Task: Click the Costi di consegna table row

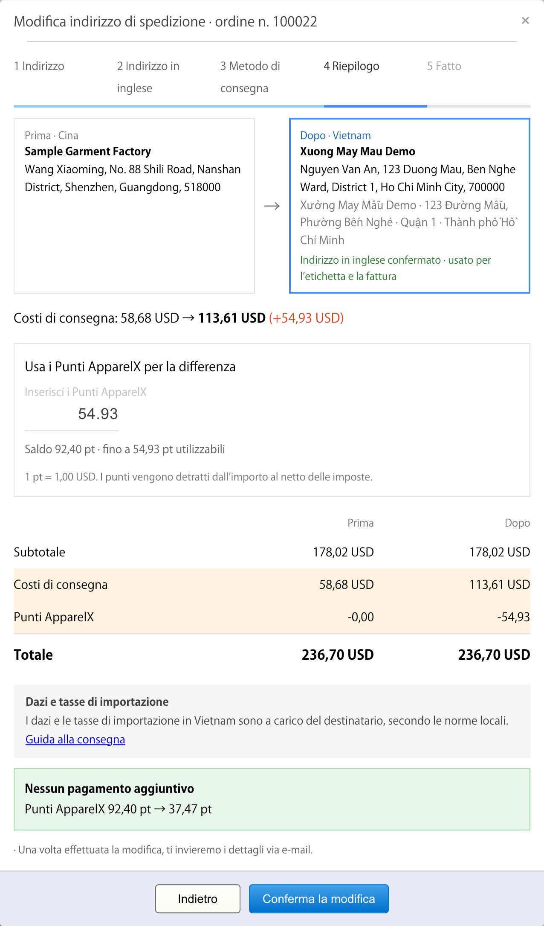Action: pyautogui.click(x=272, y=585)
